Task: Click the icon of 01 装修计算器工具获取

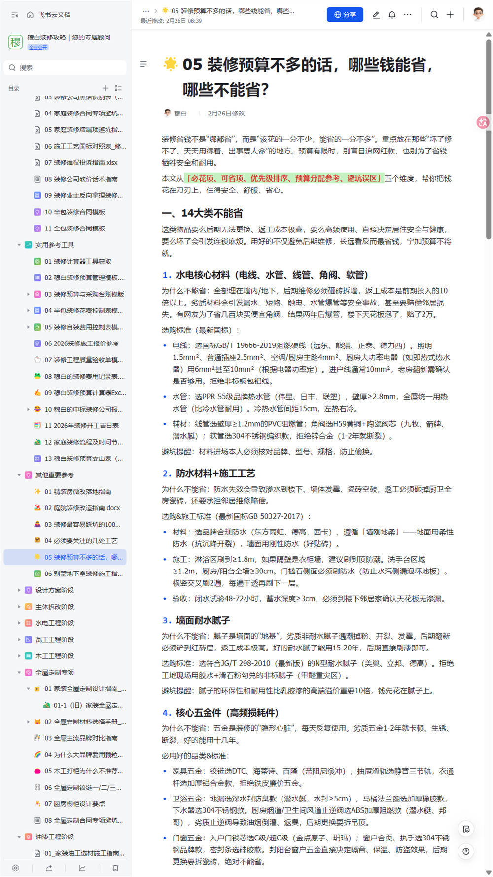Action: (x=37, y=261)
